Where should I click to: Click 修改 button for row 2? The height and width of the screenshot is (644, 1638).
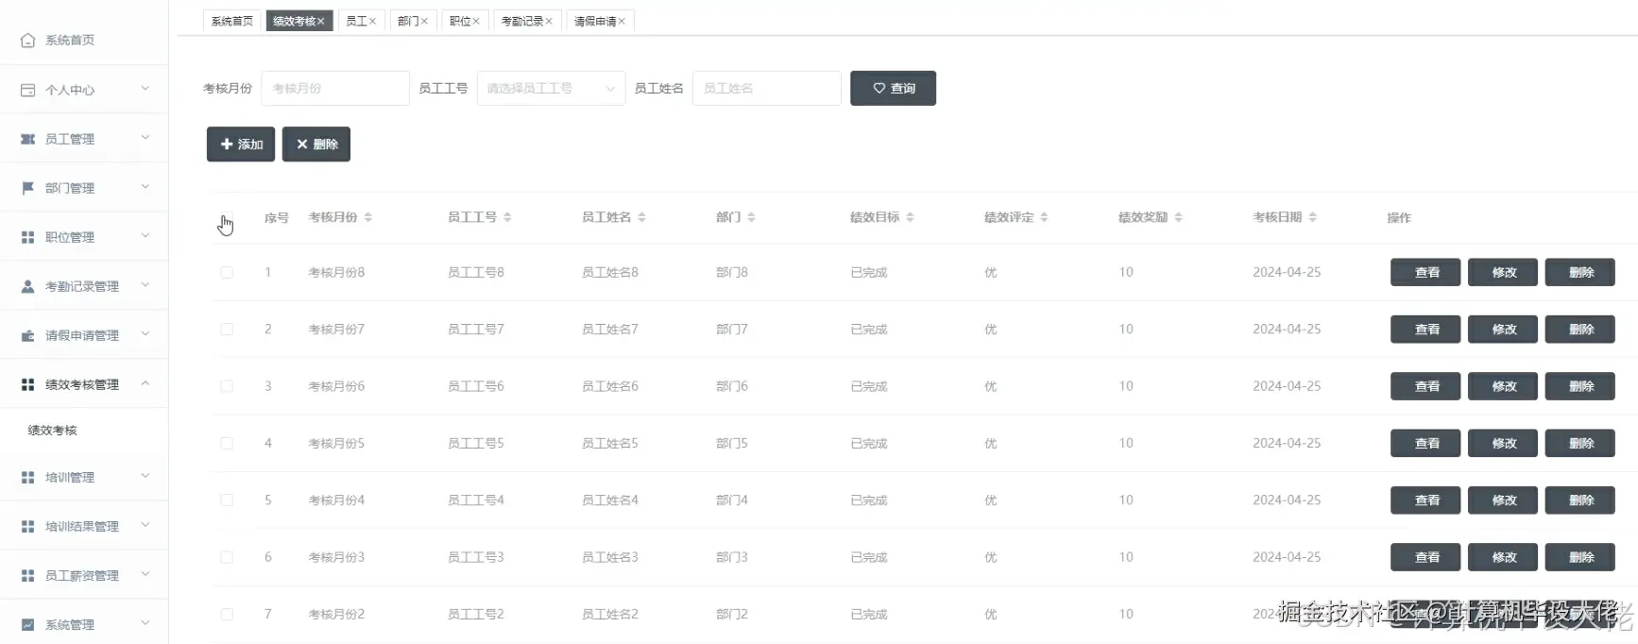point(1503,330)
